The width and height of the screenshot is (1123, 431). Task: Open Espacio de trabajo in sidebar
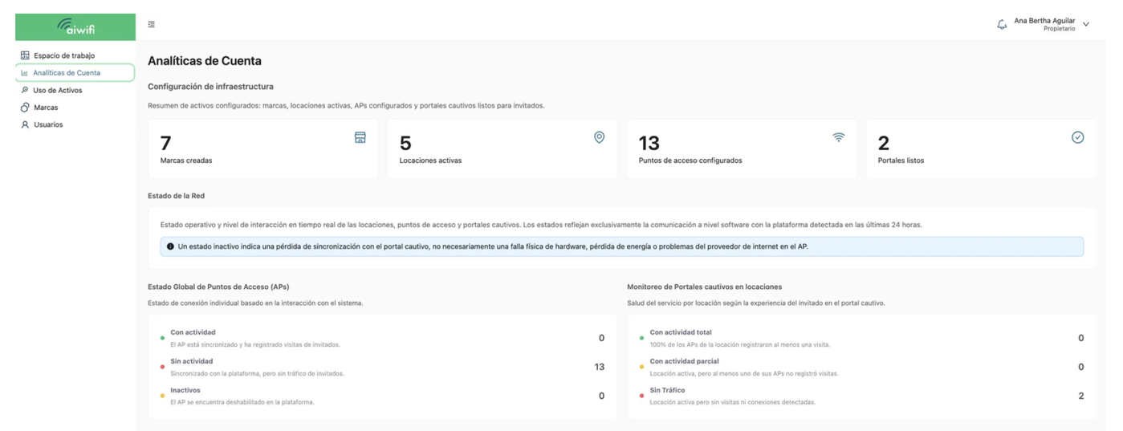pyautogui.click(x=64, y=55)
